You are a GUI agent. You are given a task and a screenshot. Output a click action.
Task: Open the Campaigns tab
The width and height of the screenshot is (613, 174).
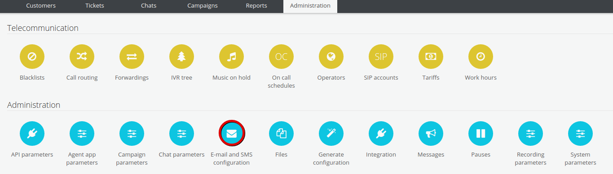(203, 6)
